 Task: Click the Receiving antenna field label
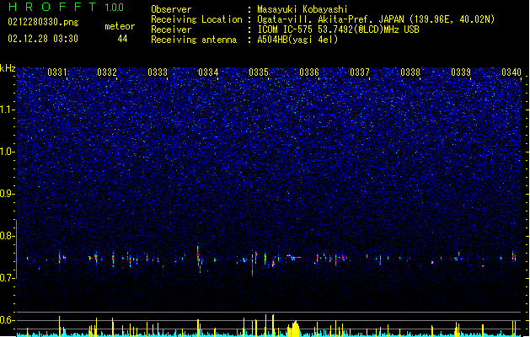[x=194, y=40]
